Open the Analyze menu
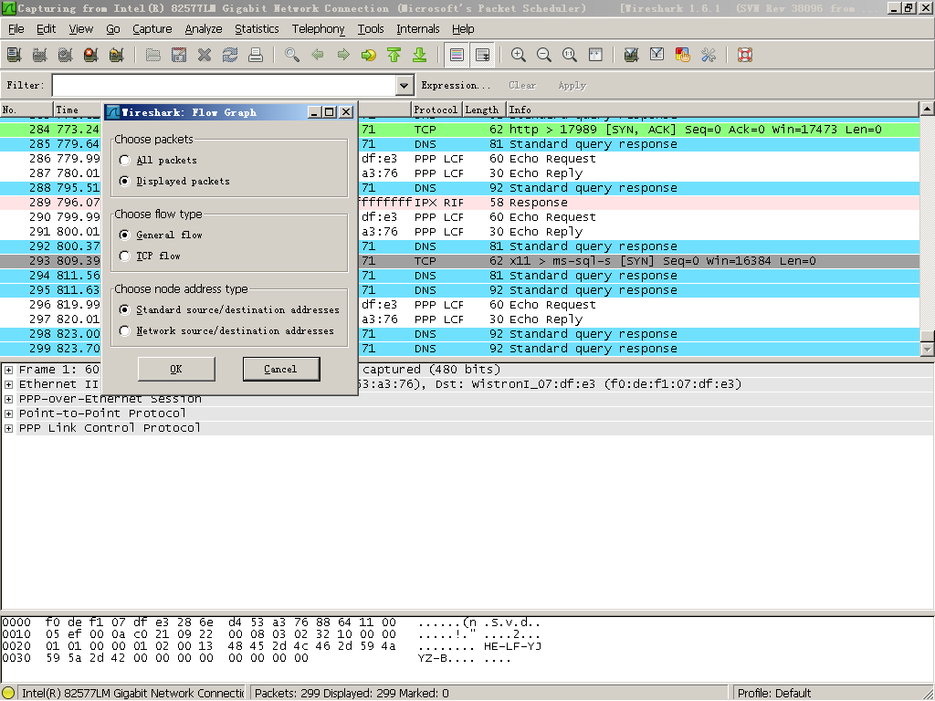The width and height of the screenshot is (935, 701). [204, 28]
